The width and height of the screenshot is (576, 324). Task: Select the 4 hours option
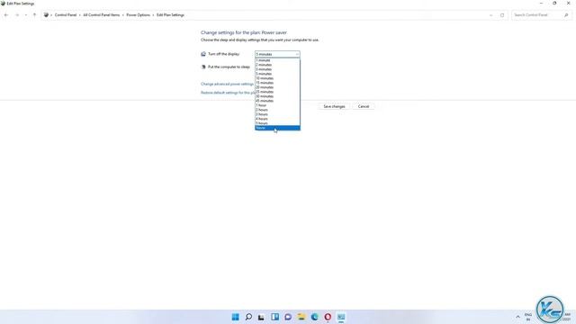tap(277, 119)
